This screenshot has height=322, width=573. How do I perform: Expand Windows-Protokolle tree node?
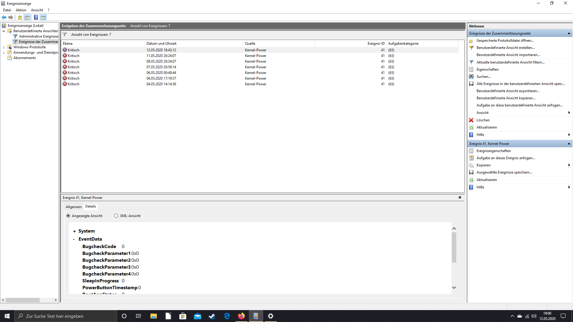(4, 47)
